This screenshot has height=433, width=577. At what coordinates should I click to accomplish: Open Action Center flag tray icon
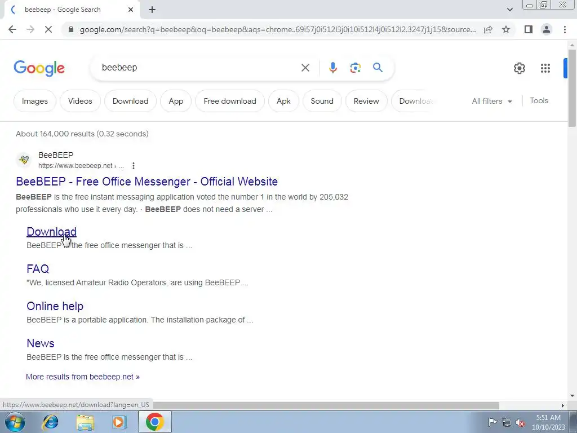492,422
